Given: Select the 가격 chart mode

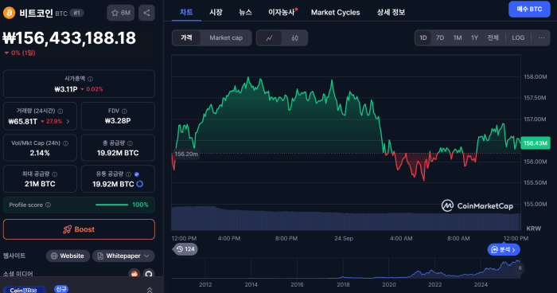Looking at the screenshot, I should (x=186, y=37).
